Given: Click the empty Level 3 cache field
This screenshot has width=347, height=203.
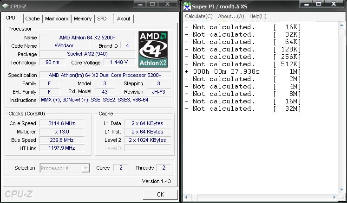Looking at the screenshot, I should [147, 148].
